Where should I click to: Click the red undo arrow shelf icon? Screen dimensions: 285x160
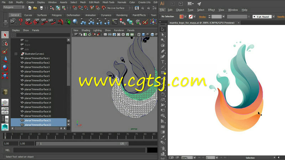tap(60, 22)
